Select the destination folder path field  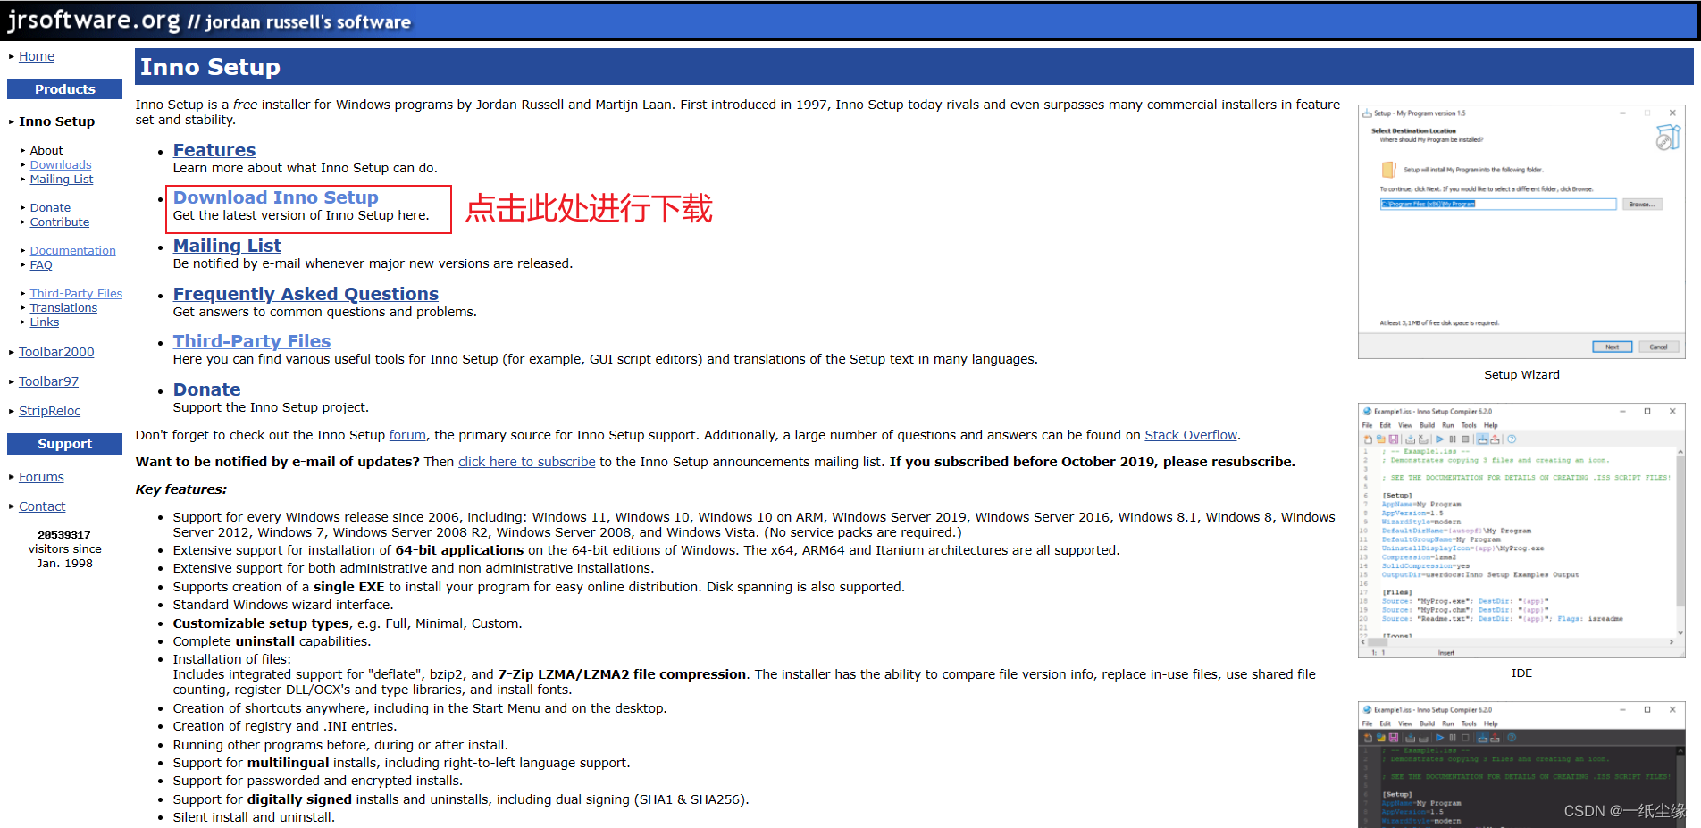click(x=1496, y=204)
